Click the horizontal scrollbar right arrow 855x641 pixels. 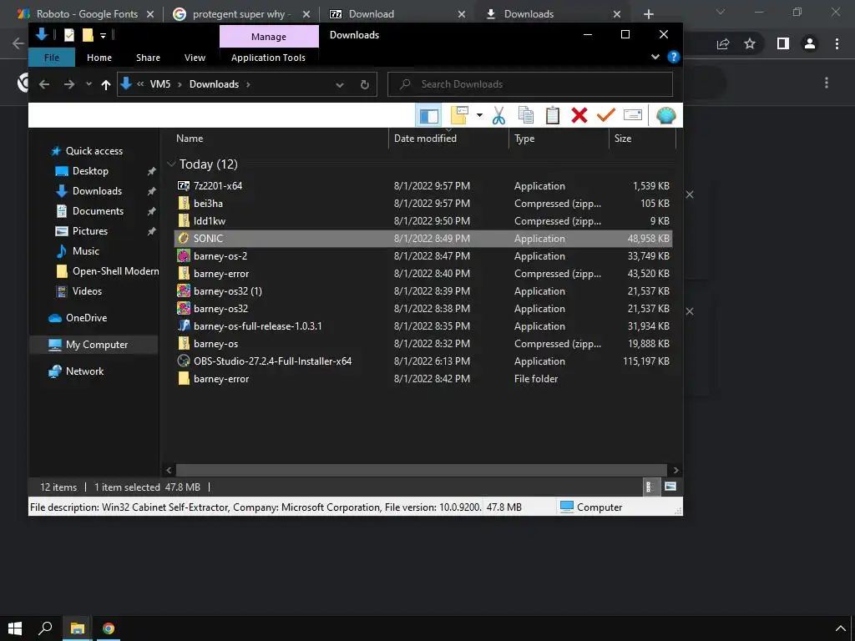click(675, 470)
